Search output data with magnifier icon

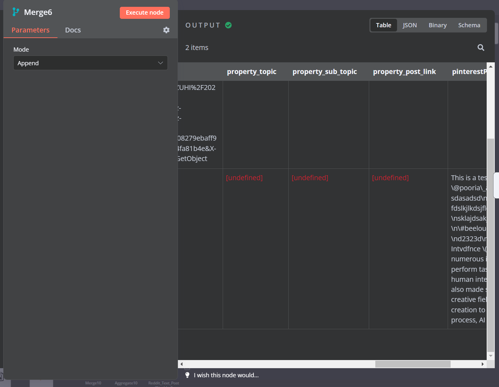pos(481,48)
